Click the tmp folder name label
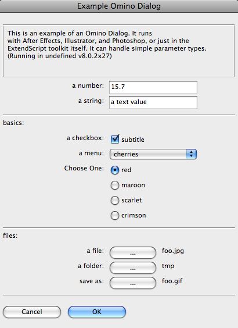 (x=168, y=266)
